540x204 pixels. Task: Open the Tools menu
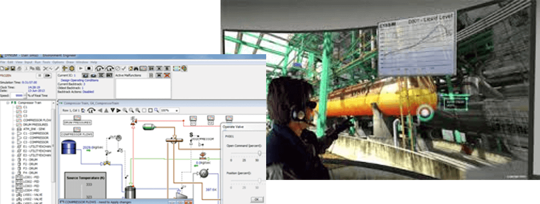tap(46, 62)
